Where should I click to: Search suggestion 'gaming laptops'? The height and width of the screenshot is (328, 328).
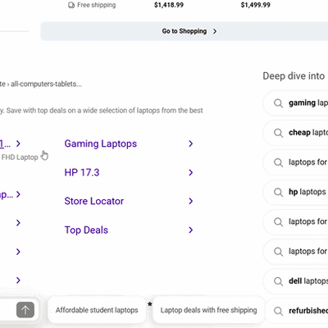coord(296,103)
